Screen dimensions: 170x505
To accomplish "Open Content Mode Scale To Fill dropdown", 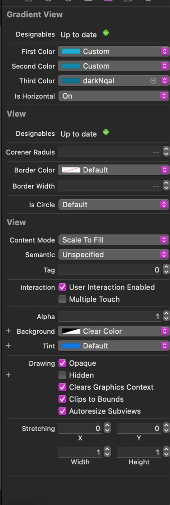I will pos(114,240).
